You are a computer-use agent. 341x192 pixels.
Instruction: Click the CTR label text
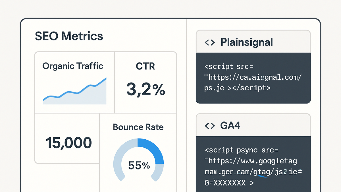(x=145, y=66)
